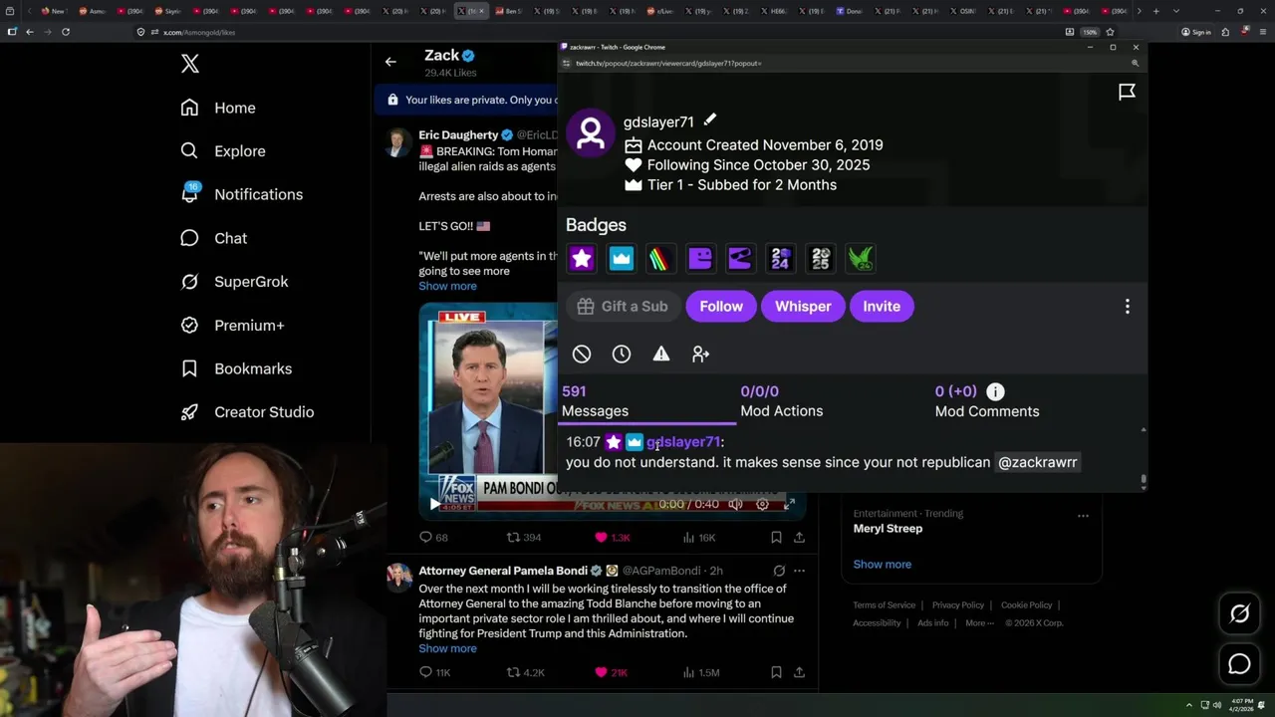Switch to the Mod Comments tab
This screenshot has width=1275, height=717.
click(x=986, y=401)
